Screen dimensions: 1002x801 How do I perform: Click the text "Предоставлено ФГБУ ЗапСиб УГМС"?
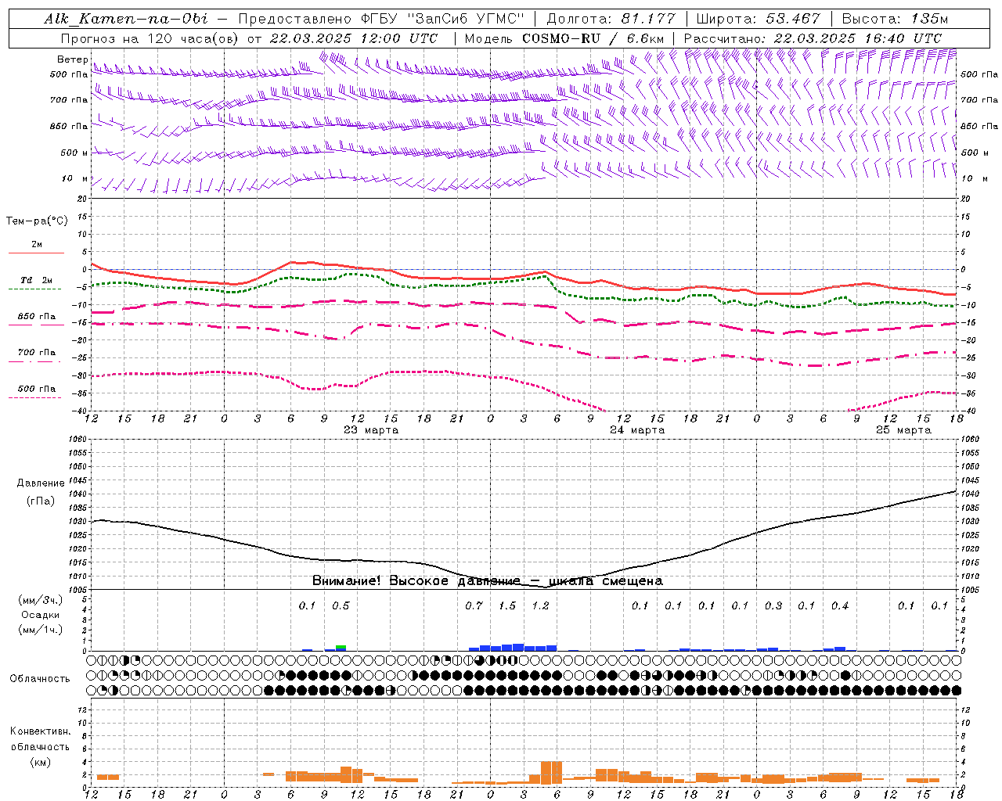381,19
